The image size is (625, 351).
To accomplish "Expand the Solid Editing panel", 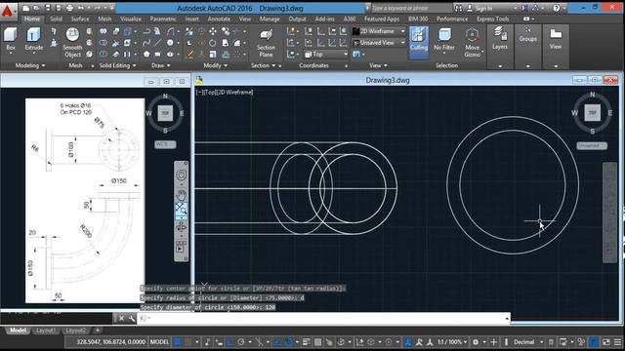I will pos(117,65).
